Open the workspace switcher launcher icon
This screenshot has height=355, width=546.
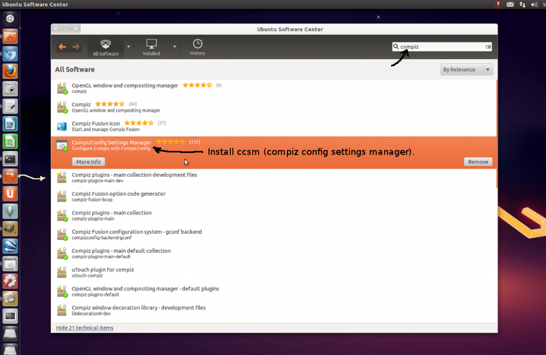10,316
